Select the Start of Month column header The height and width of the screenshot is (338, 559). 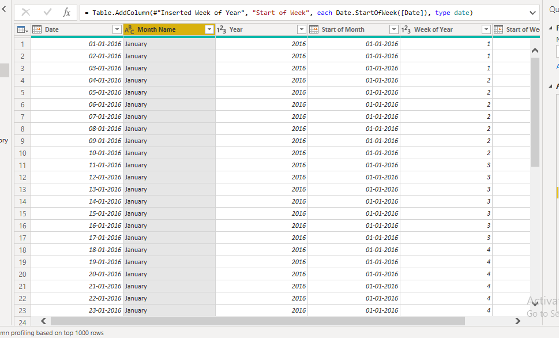tap(354, 29)
